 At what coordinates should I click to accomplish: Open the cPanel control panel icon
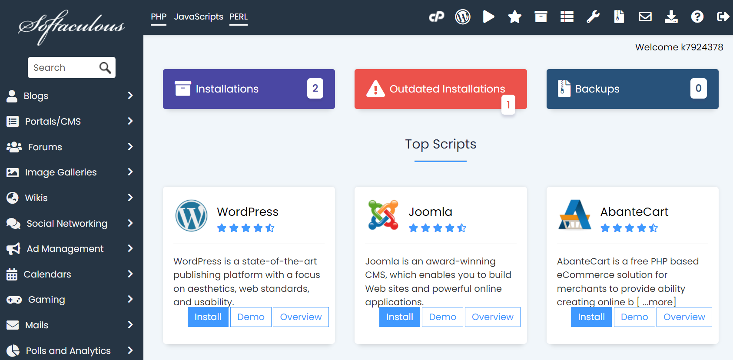[437, 17]
